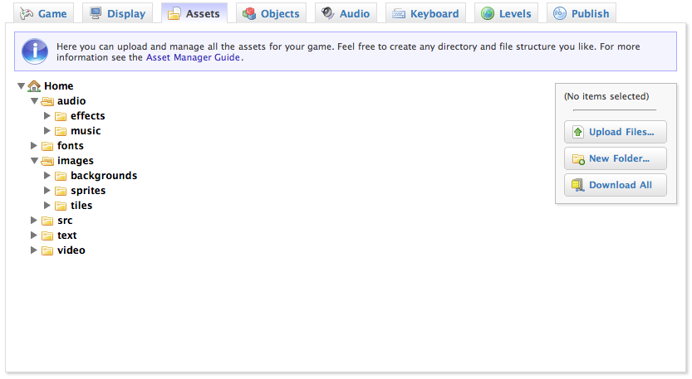Collapse the images folder
The height and width of the screenshot is (379, 692).
(x=34, y=161)
